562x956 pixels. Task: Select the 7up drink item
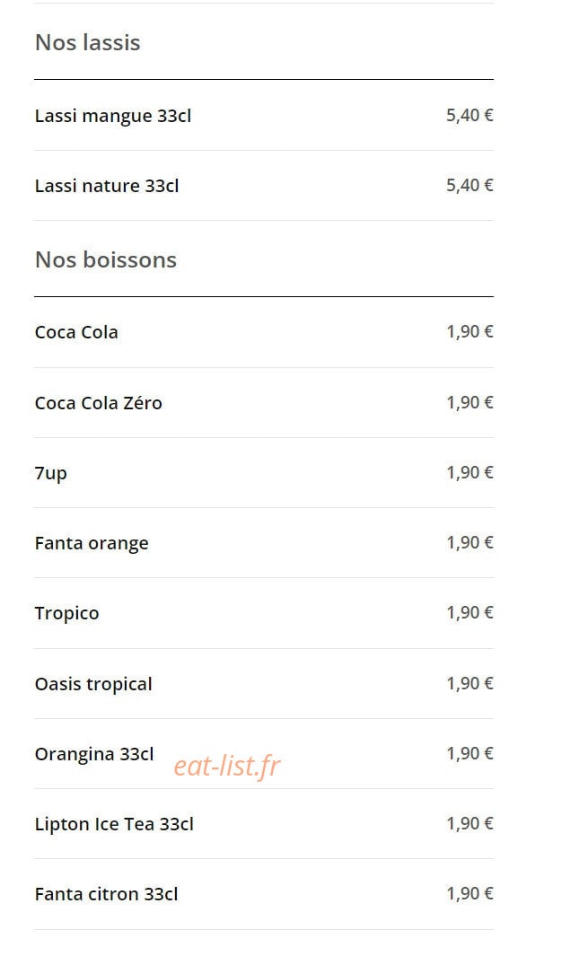(x=263, y=472)
